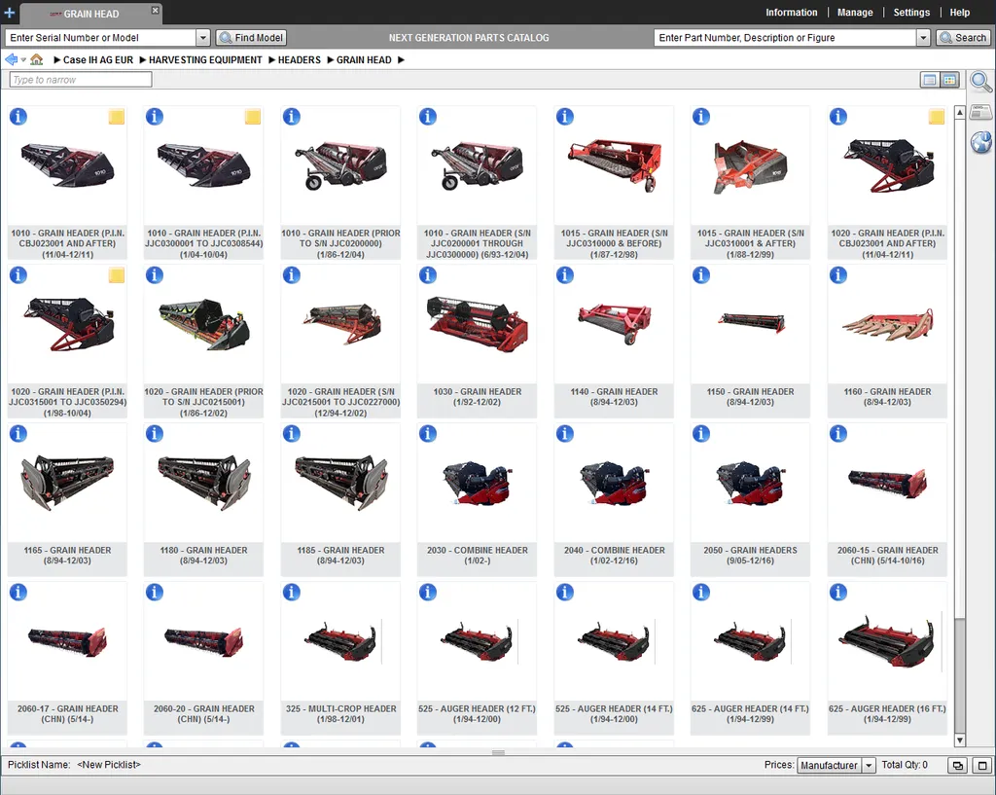The image size is (996, 795).
Task: Open 1185 Grain Header thumbnail
Action: [x=340, y=482]
